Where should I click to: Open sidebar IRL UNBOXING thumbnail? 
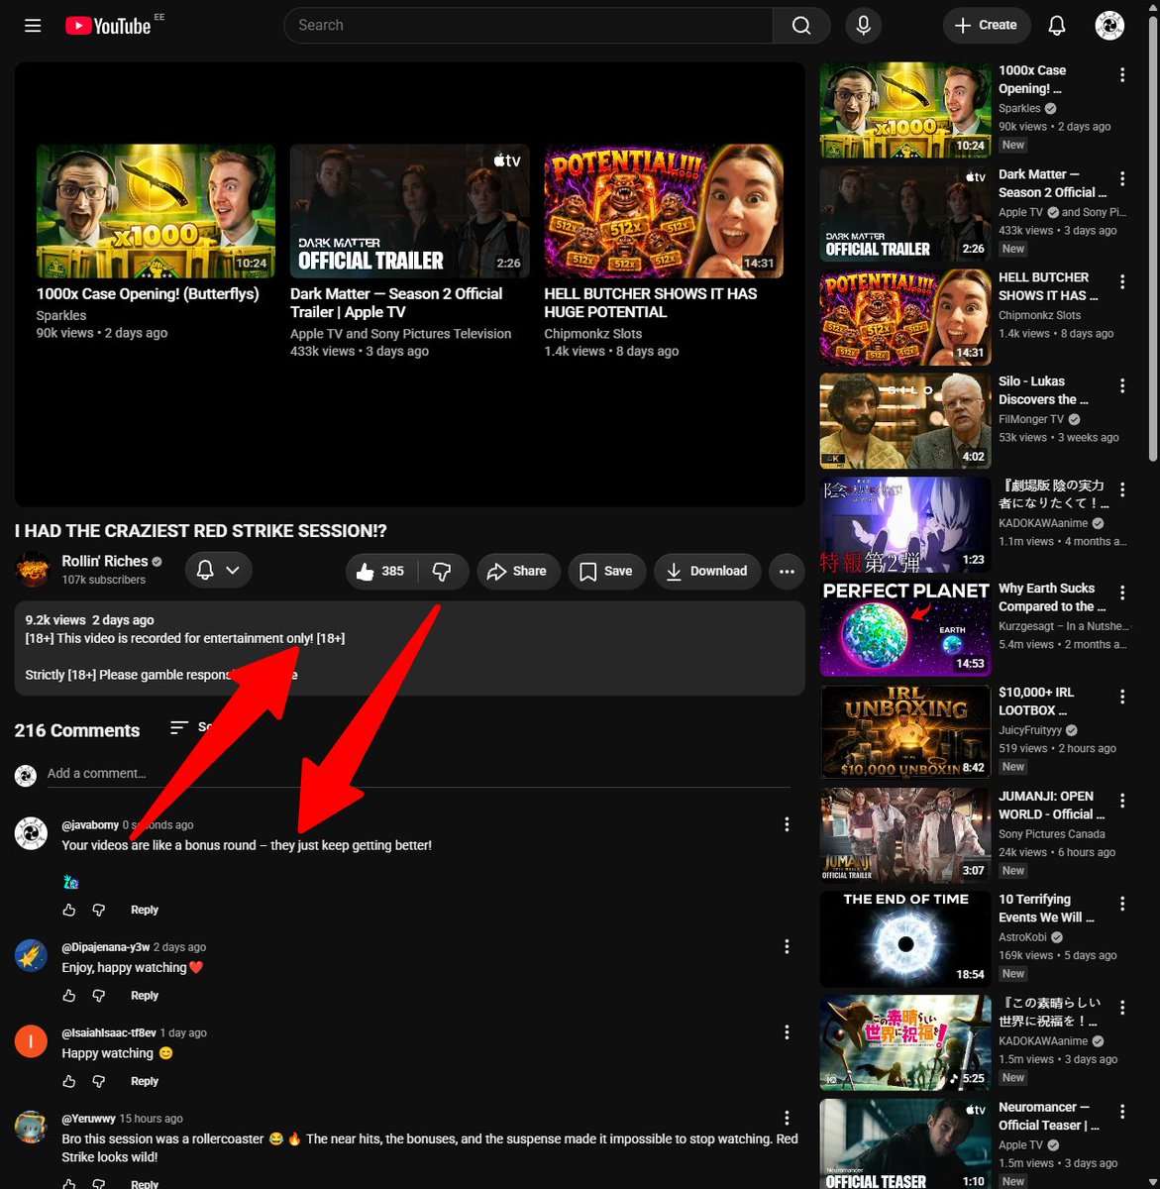[x=905, y=732]
